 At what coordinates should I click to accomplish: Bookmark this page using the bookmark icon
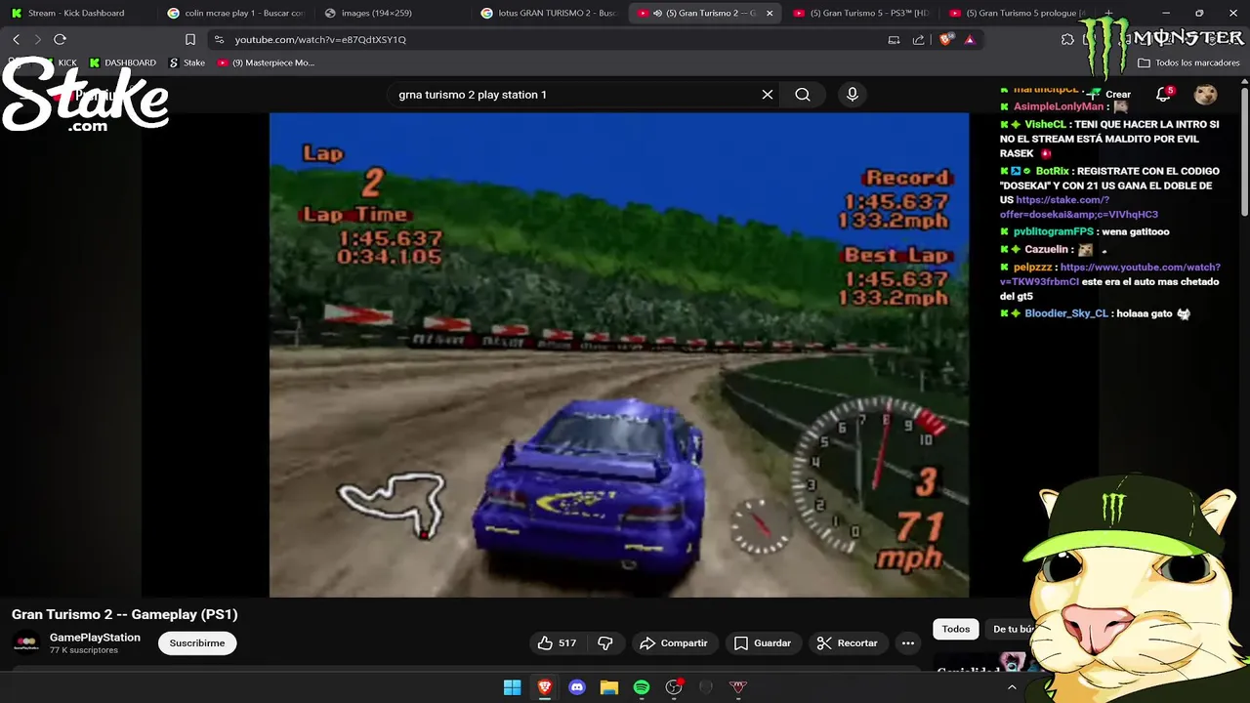point(190,39)
